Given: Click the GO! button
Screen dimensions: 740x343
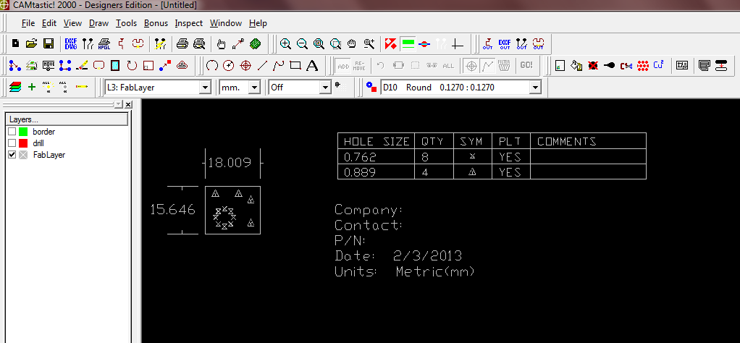Looking at the screenshot, I should pyautogui.click(x=526, y=65).
